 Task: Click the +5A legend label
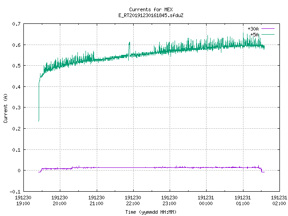point(254,35)
